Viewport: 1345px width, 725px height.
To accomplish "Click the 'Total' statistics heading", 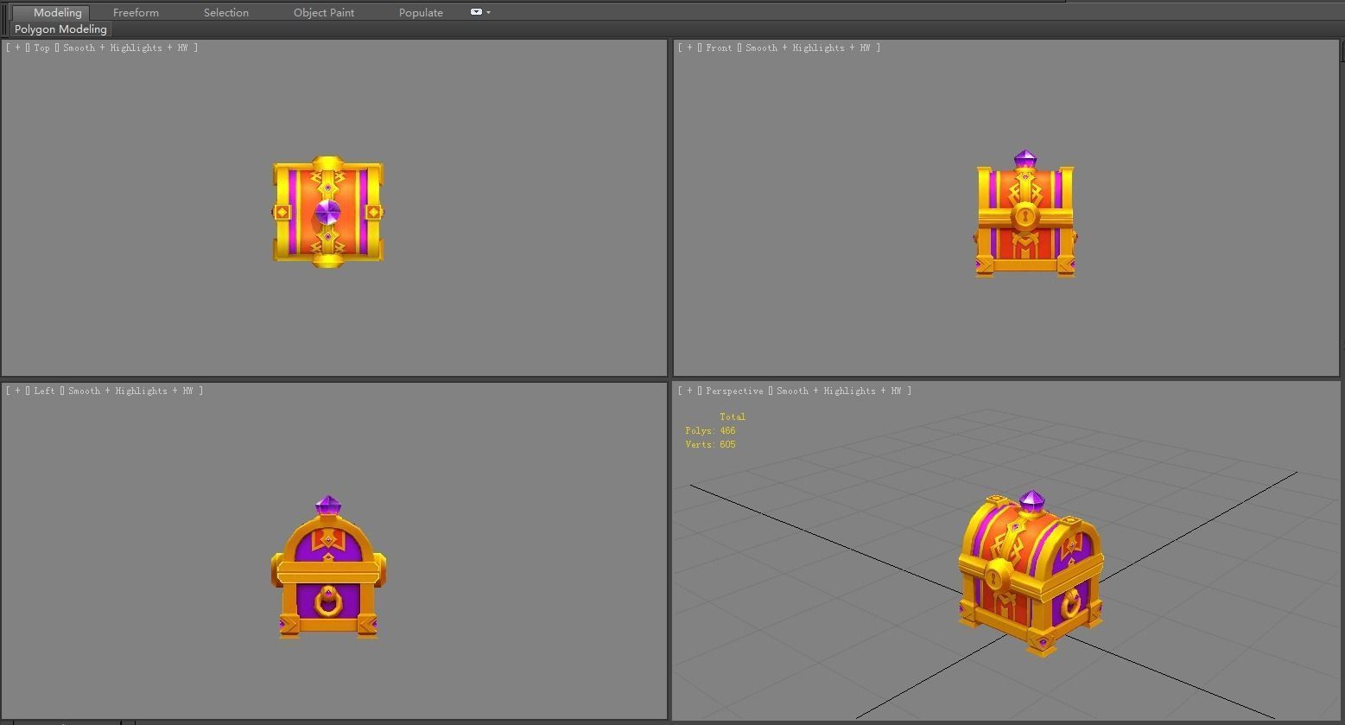I will 733,417.
